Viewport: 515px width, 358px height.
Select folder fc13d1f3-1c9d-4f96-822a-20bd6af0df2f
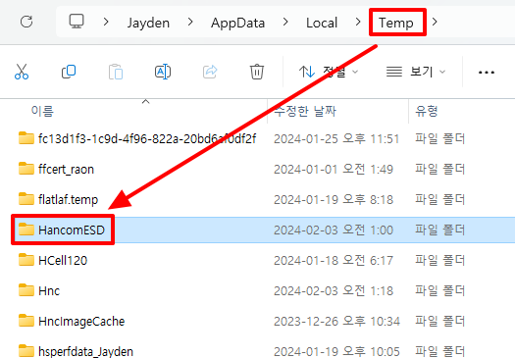[147, 138]
